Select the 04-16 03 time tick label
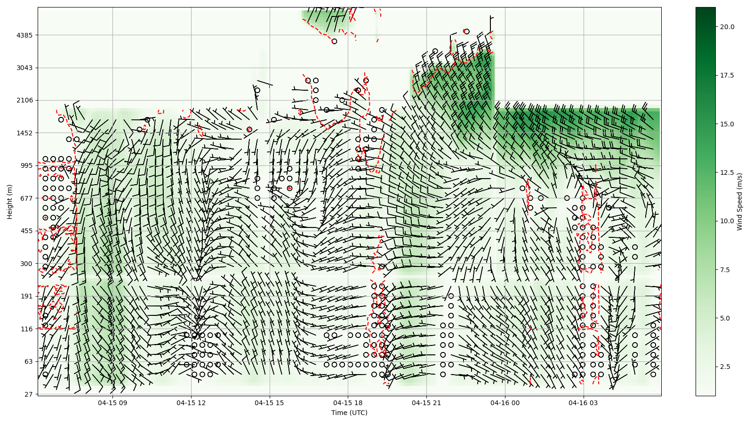Viewport: 753px width, 423px height. 584,403
